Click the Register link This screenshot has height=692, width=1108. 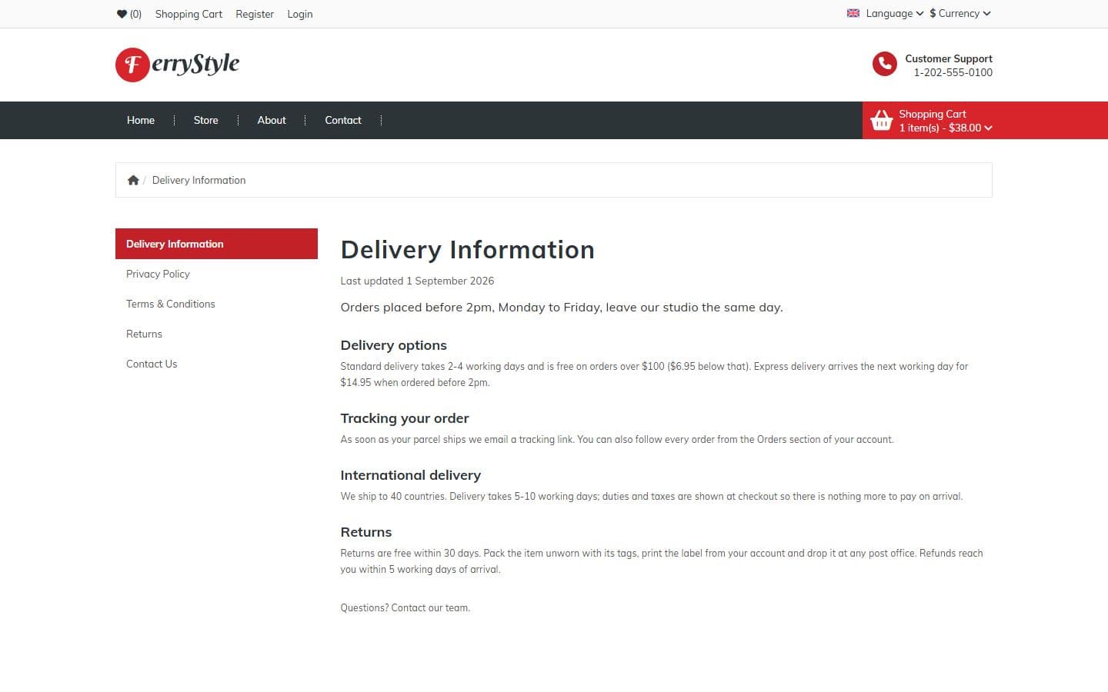pyautogui.click(x=255, y=14)
